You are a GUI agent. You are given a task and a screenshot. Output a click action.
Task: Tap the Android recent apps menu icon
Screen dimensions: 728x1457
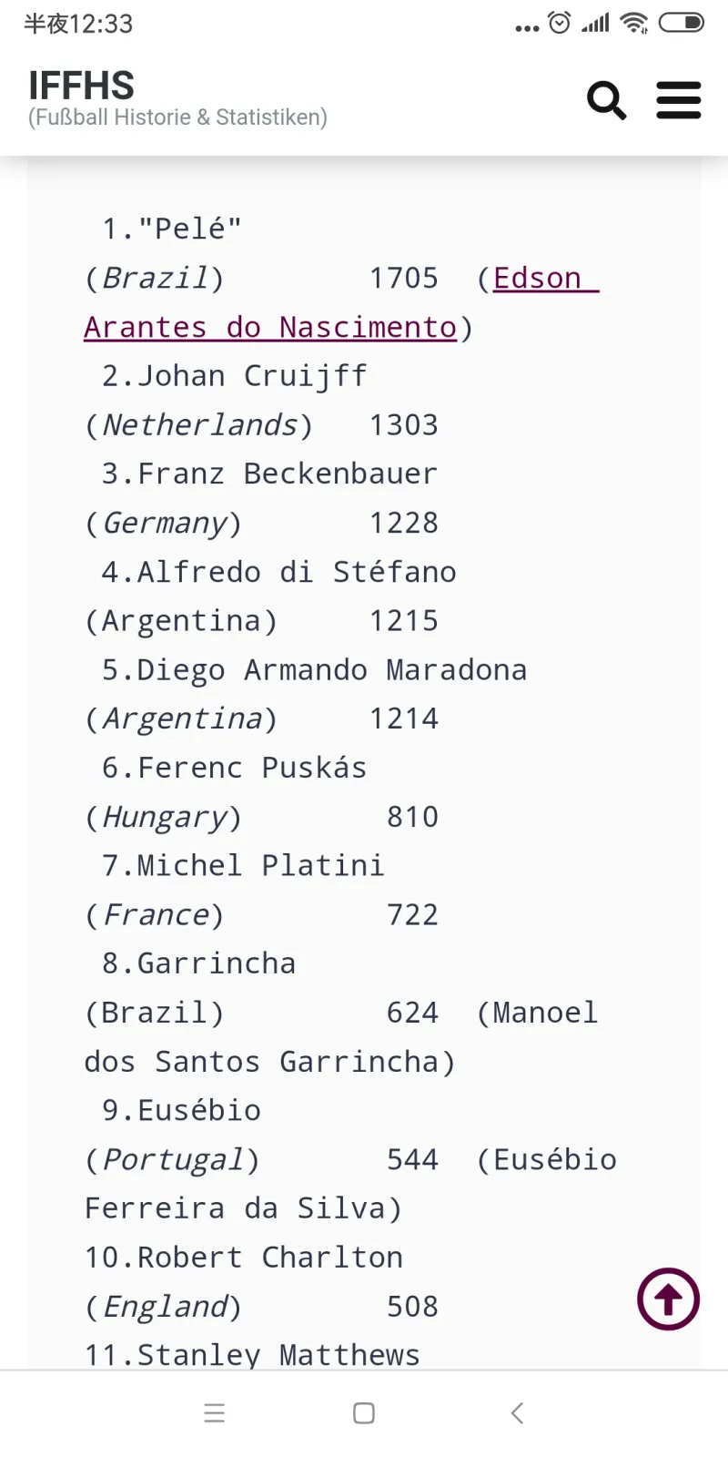(x=215, y=1413)
